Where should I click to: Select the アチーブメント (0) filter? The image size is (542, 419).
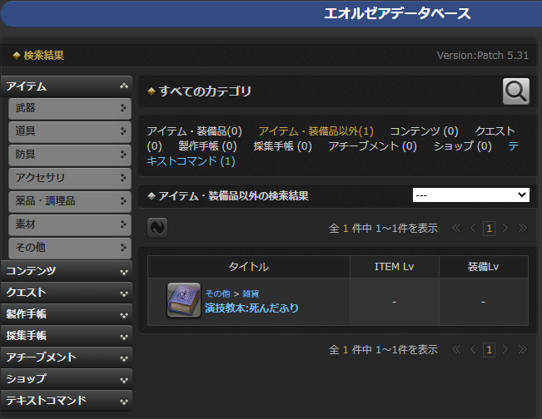click(x=373, y=146)
